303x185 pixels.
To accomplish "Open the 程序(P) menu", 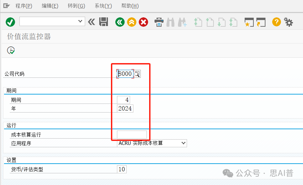I will click(24, 6).
